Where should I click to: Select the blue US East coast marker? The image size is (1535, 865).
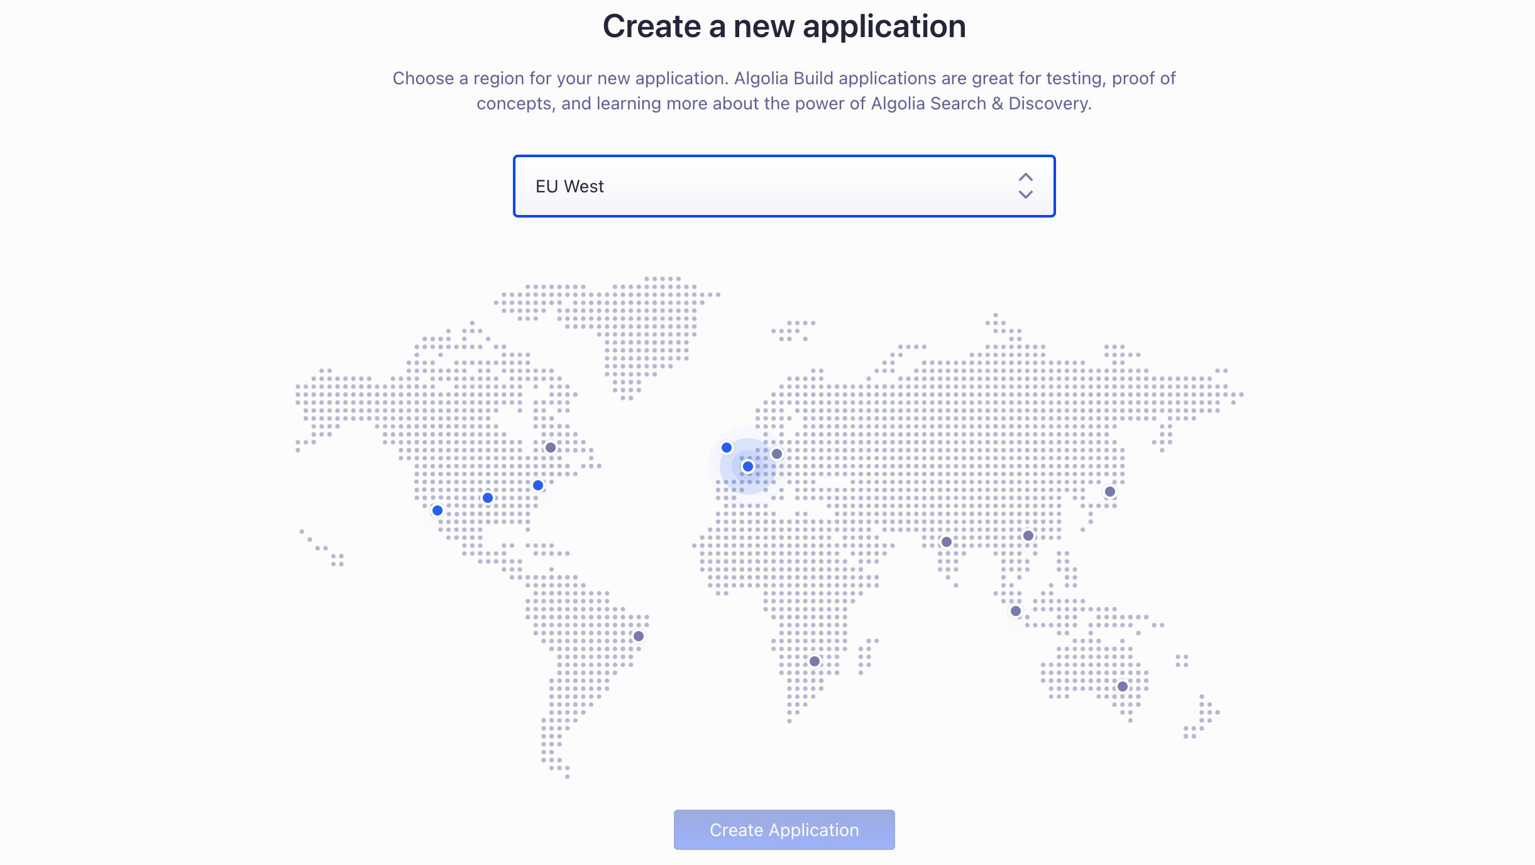click(x=537, y=485)
